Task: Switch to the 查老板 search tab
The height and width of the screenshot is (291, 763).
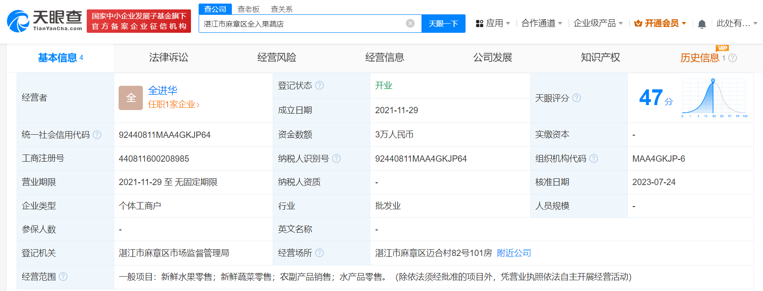Action: click(248, 9)
